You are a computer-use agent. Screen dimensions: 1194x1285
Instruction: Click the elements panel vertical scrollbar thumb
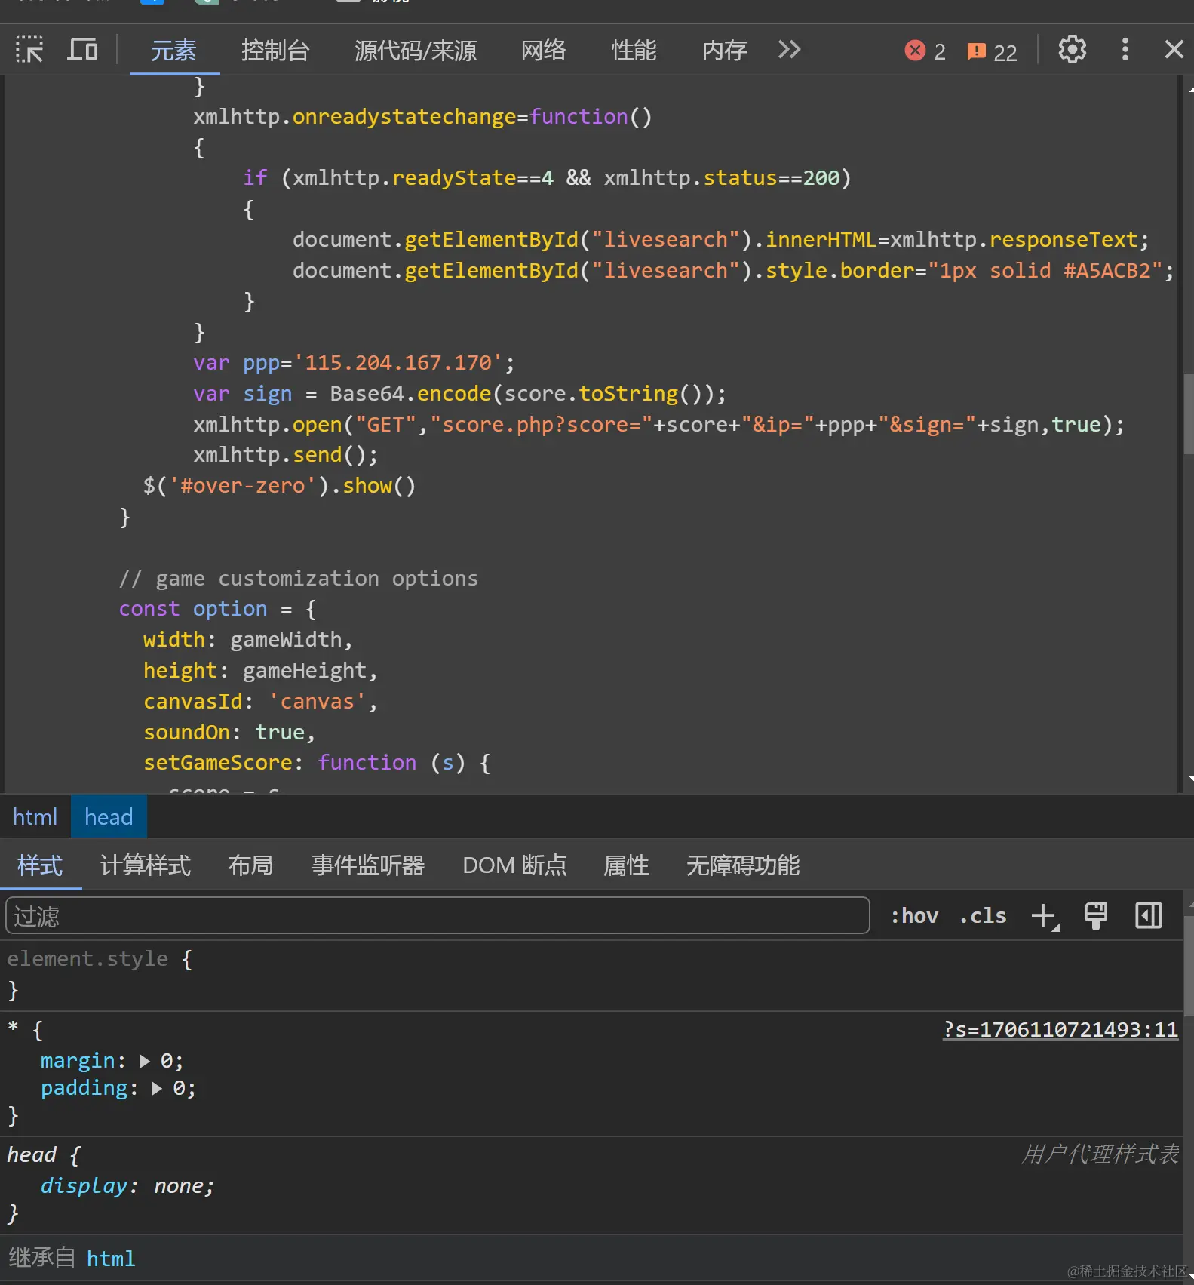coord(1188,413)
